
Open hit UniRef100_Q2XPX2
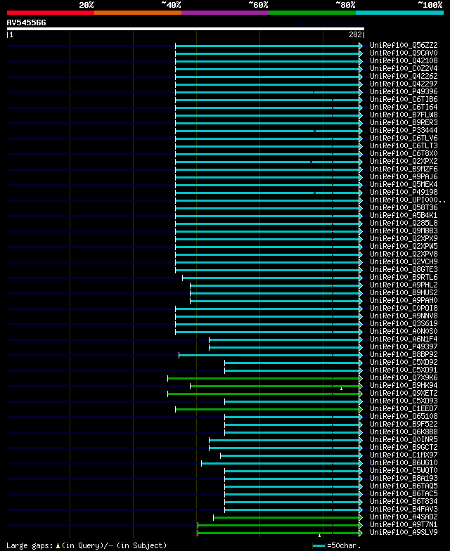[404, 162]
